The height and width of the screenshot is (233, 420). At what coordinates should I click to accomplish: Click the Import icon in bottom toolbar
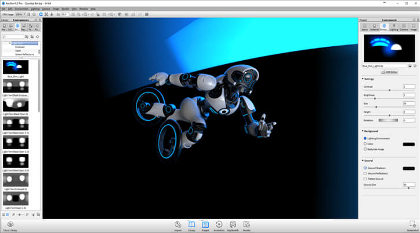(178, 224)
